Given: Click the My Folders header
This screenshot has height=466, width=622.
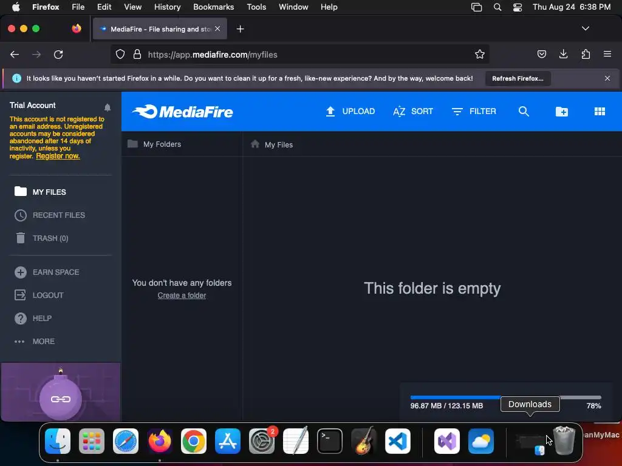Looking at the screenshot, I should 154,144.
